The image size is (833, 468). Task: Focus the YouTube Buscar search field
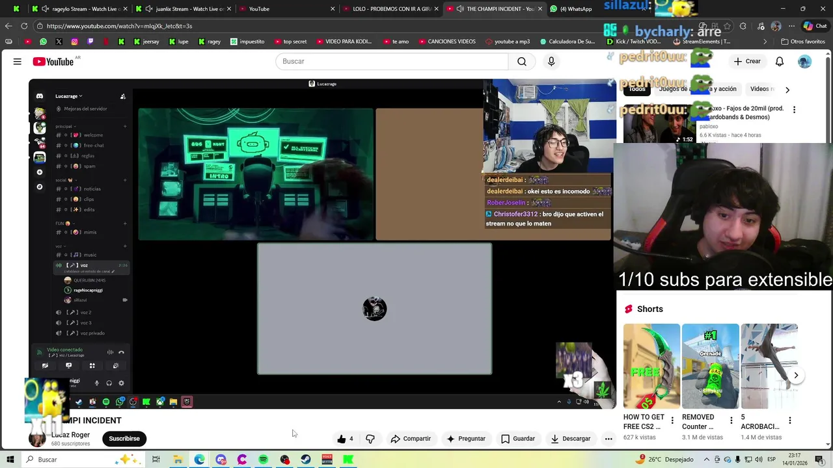pyautogui.click(x=392, y=61)
